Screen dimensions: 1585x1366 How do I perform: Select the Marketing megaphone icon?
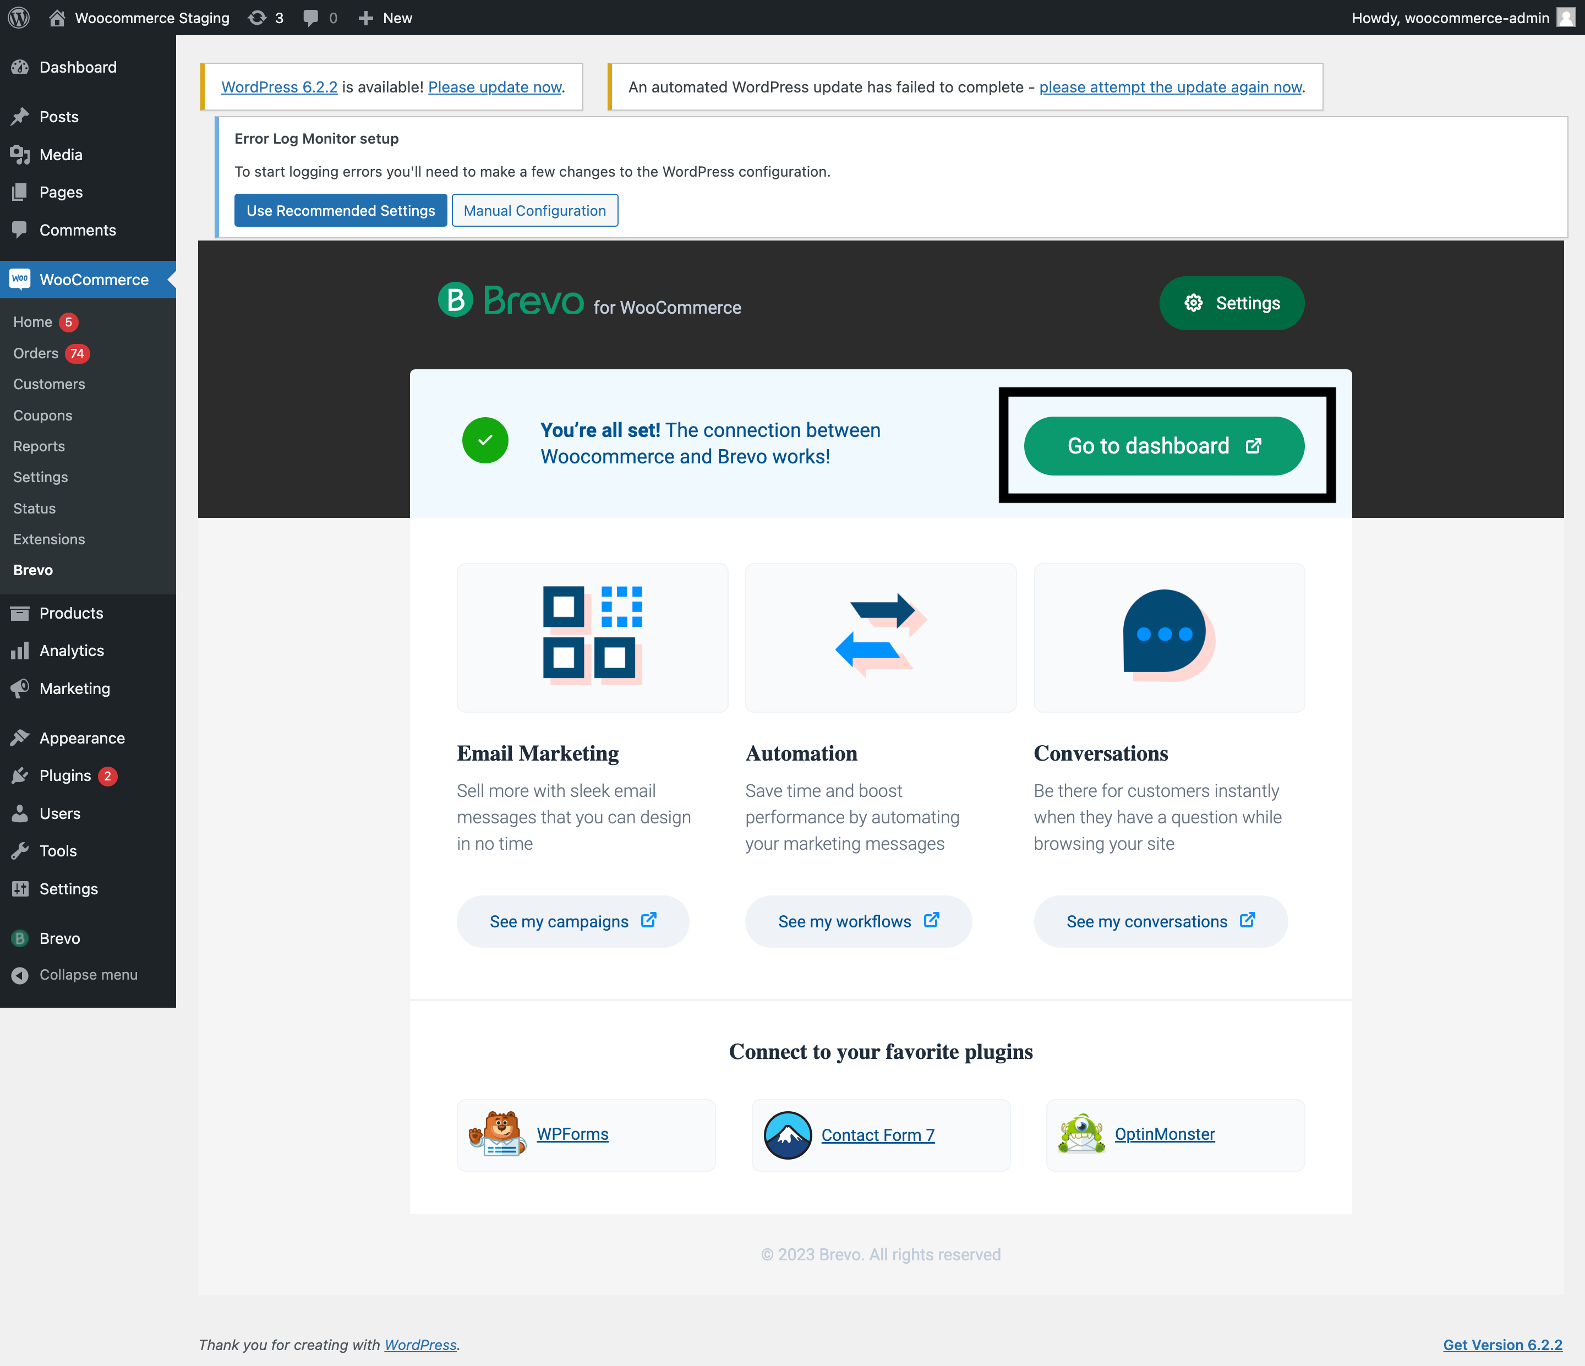(19, 687)
